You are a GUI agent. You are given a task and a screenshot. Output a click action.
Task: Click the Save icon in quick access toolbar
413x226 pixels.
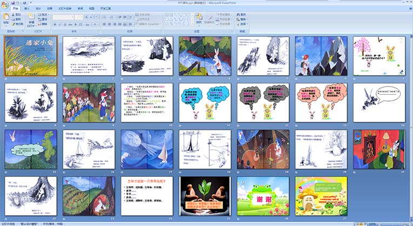[14, 3]
